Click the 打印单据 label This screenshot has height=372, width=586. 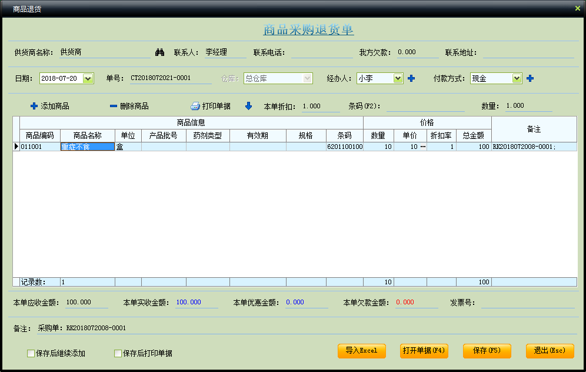(x=217, y=106)
